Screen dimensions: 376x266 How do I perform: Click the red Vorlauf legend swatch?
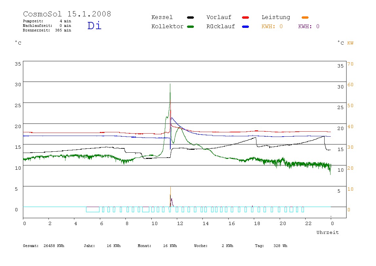(x=245, y=17)
